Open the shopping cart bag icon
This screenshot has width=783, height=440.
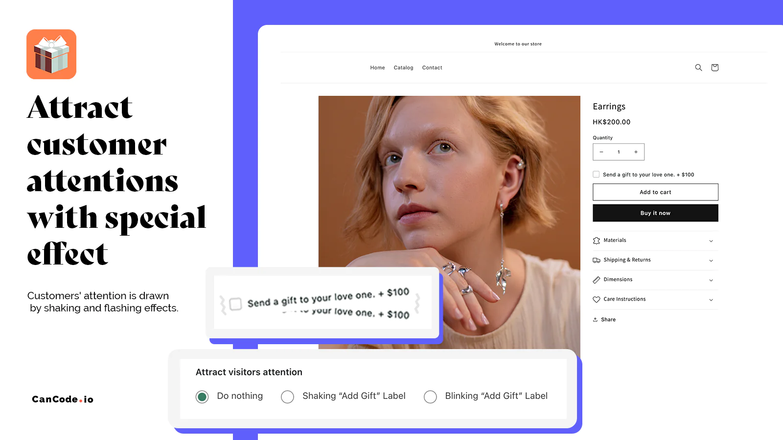714,67
